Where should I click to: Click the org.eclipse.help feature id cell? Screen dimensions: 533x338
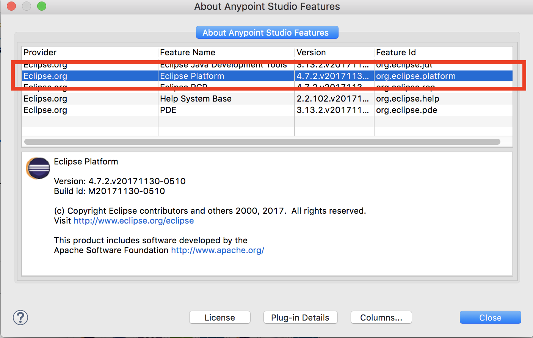[x=408, y=99]
